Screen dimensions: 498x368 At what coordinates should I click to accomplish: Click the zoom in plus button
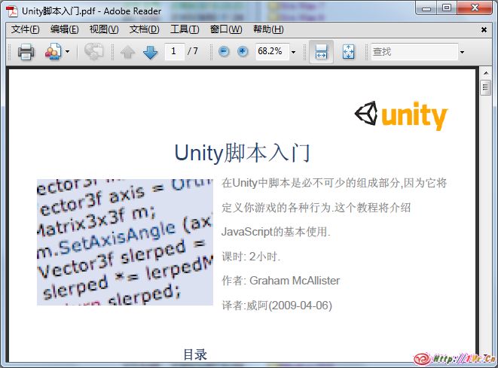coord(243,52)
